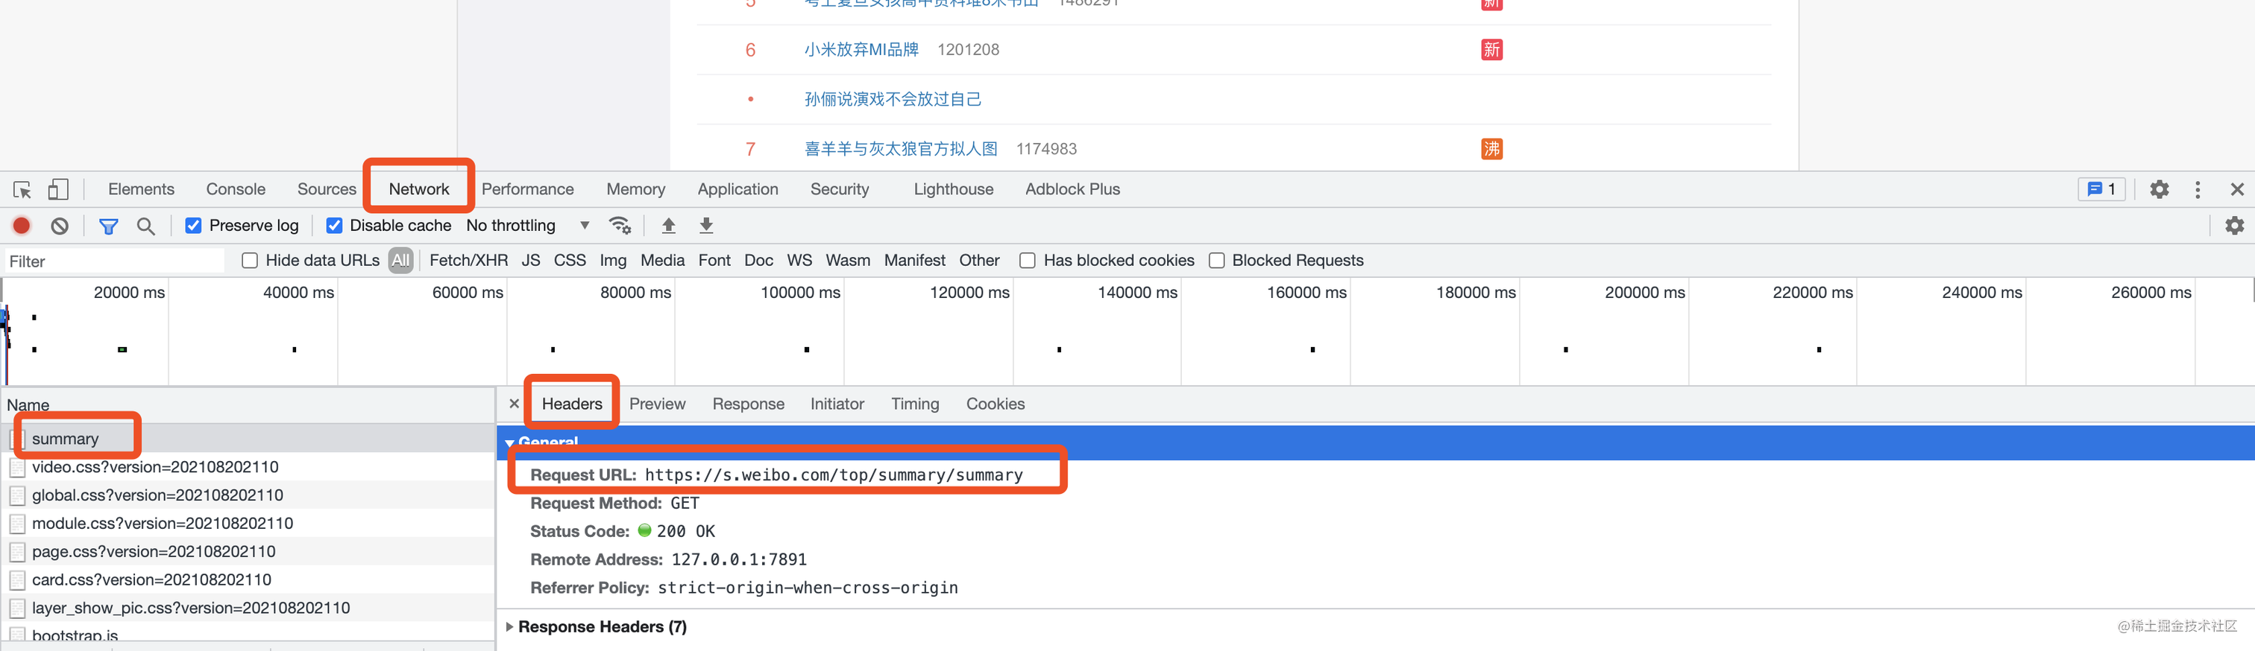Filter requests by Media type
This screenshot has height=651, width=2255.
pos(663,261)
